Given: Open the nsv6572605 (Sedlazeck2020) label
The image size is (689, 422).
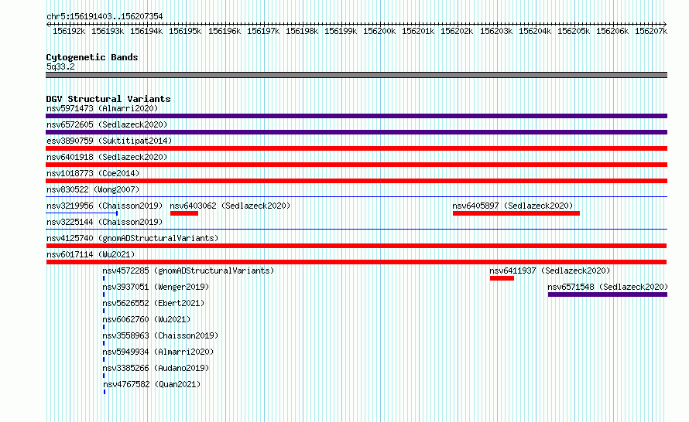Looking at the screenshot, I should 107,124.
